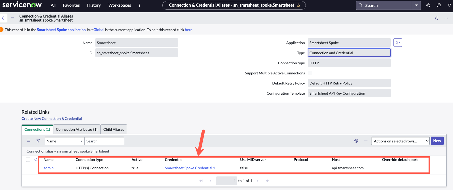
Task: Open the list controls hamburger menu
Action: [x=29, y=141]
